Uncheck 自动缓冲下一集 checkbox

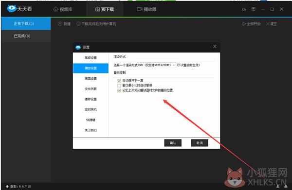(119, 81)
